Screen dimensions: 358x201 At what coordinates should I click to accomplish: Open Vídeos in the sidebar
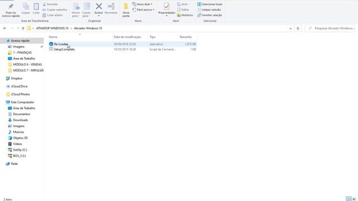tap(17, 144)
